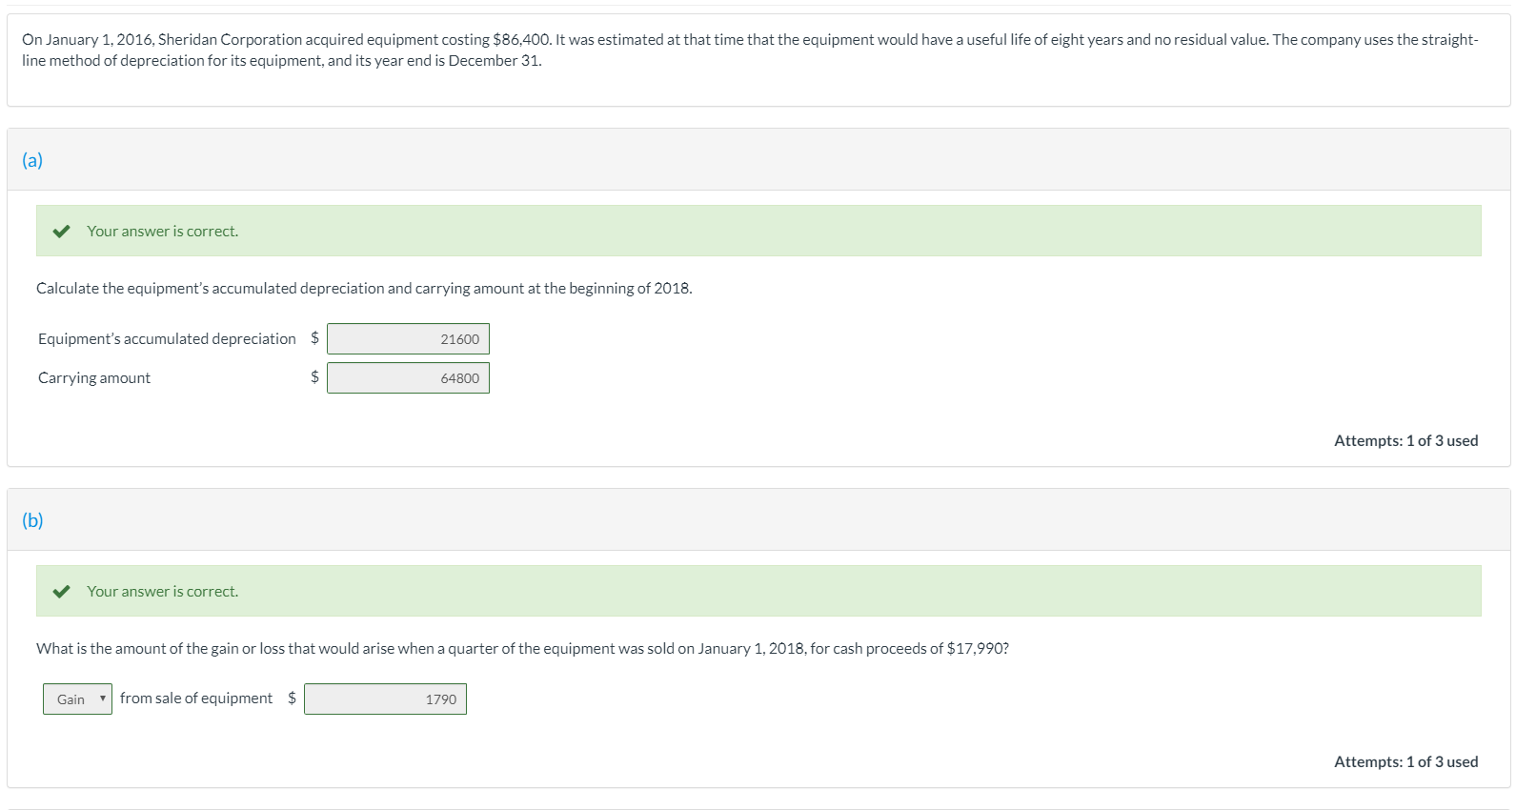Click the dropdown arrow on the Gain selector

(x=104, y=698)
